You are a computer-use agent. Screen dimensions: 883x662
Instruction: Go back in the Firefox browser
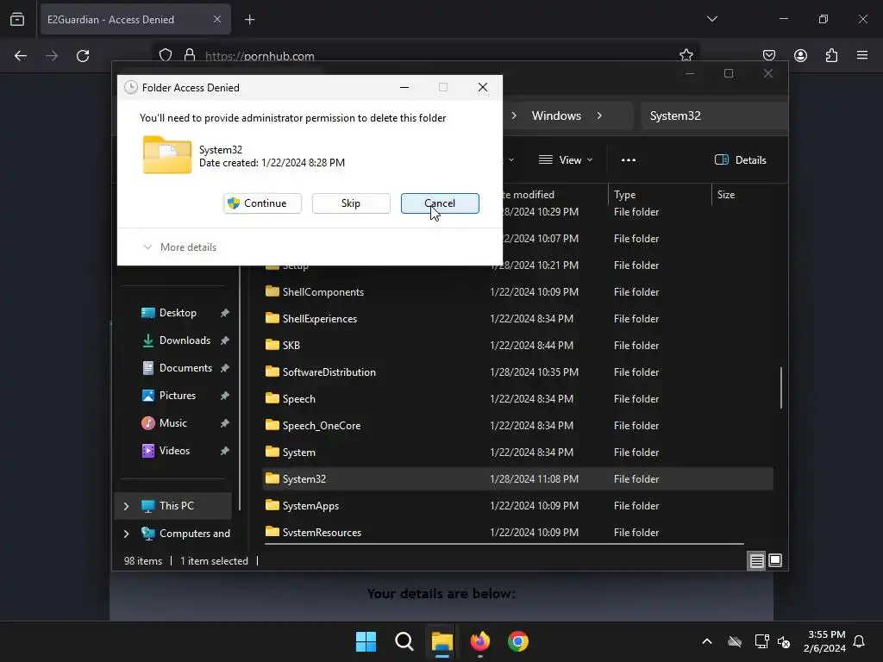click(21, 56)
